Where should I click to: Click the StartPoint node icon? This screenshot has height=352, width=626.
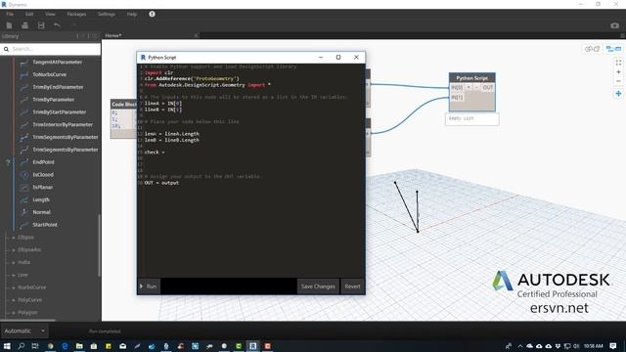point(23,225)
